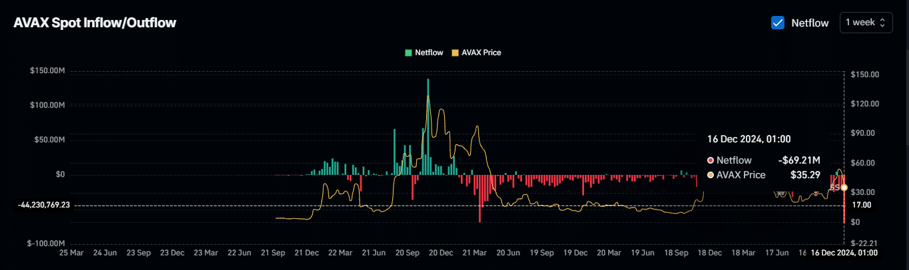Click the tallest green netflow bar
The height and width of the screenshot is (270, 909).
[x=428, y=126]
